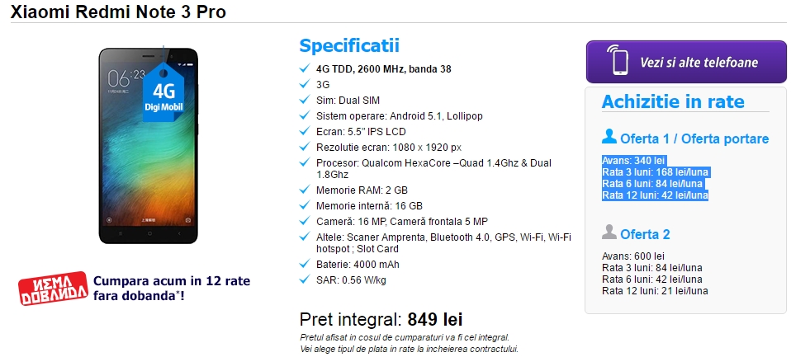Click the Pret integral 849 lei price
The image size is (791, 357).
[x=381, y=320]
